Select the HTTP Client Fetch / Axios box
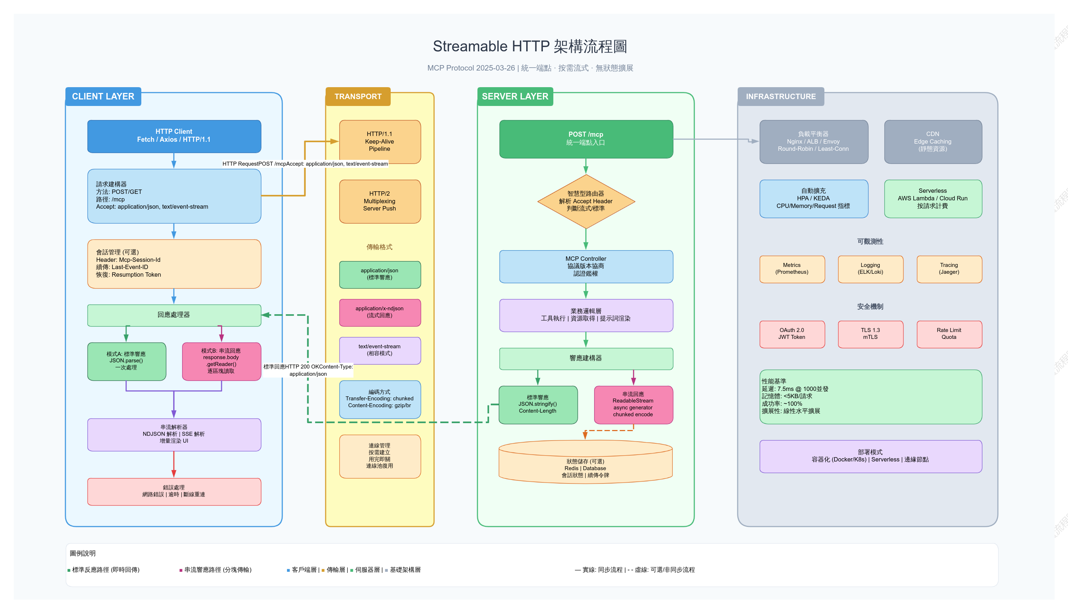This screenshot has height=613, width=1068. coord(174,136)
